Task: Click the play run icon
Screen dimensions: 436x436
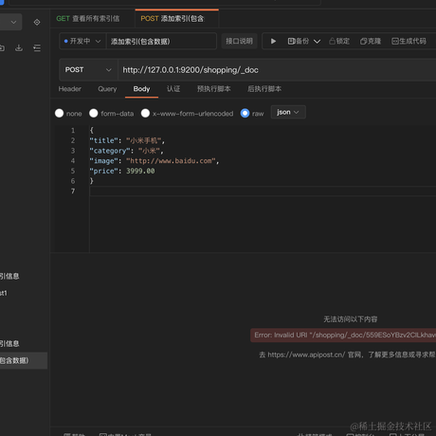Action: pyautogui.click(x=273, y=41)
